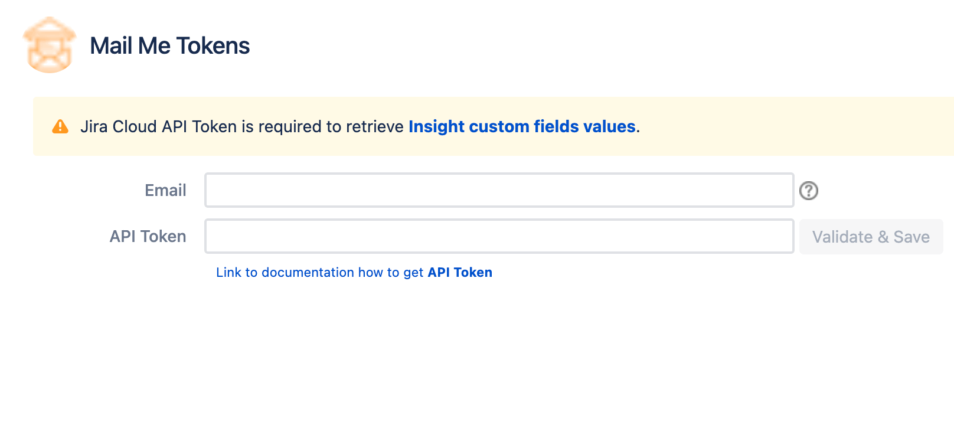Image resolution: width=954 pixels, height=425 pixels.
Task: Click the alert icon preceding the Jira Cloud message
Action: click(60, 126)
